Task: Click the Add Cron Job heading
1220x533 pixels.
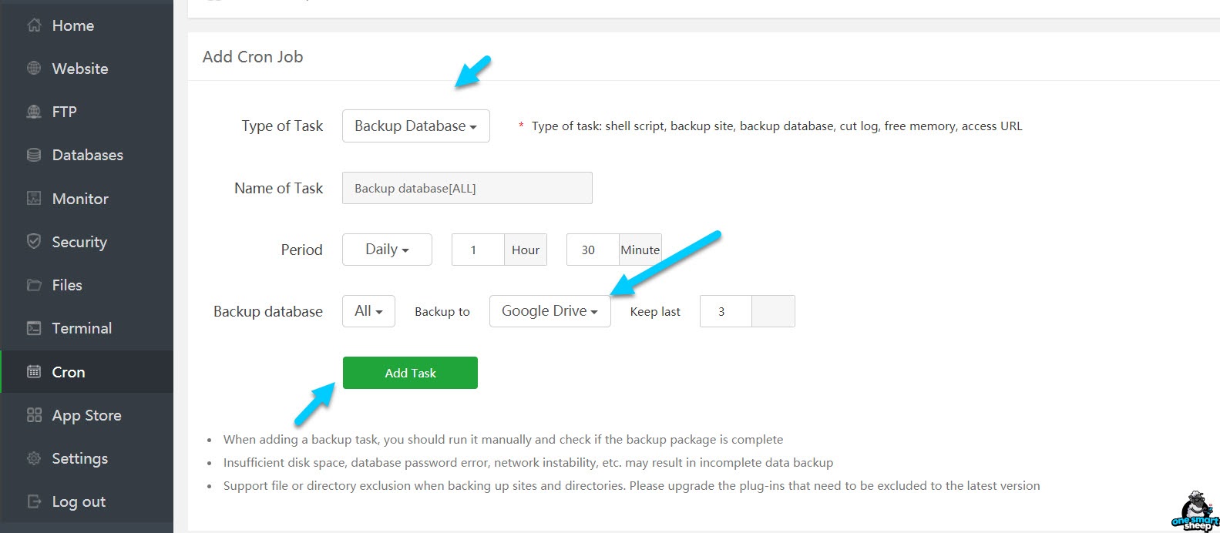Action: point(253,57)
